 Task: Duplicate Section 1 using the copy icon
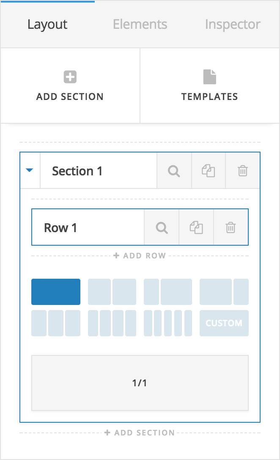(208, 171)
